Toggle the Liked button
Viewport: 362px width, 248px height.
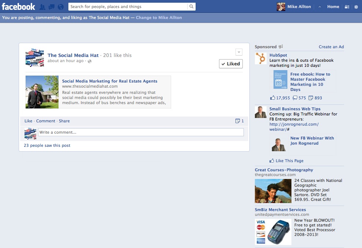(231, 64)
